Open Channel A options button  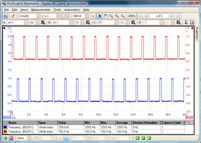[x=43, y=22]
